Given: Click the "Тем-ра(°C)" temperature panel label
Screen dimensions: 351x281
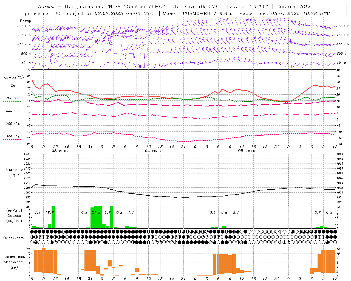Looking at the screenshot, I should pos(13,78).
